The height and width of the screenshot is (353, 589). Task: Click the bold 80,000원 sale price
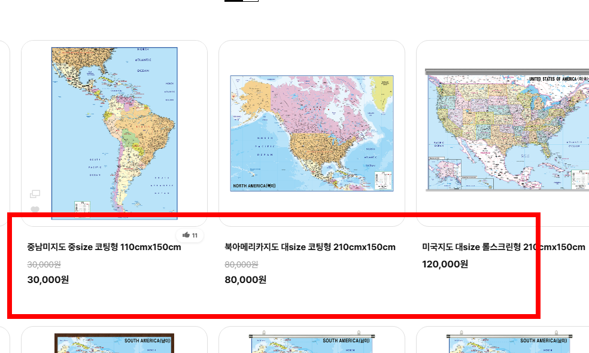click(x=245, y=280)
